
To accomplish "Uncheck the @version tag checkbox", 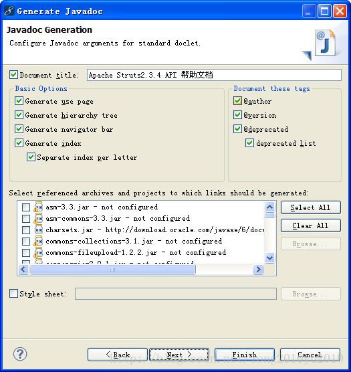I will point(237,115).
